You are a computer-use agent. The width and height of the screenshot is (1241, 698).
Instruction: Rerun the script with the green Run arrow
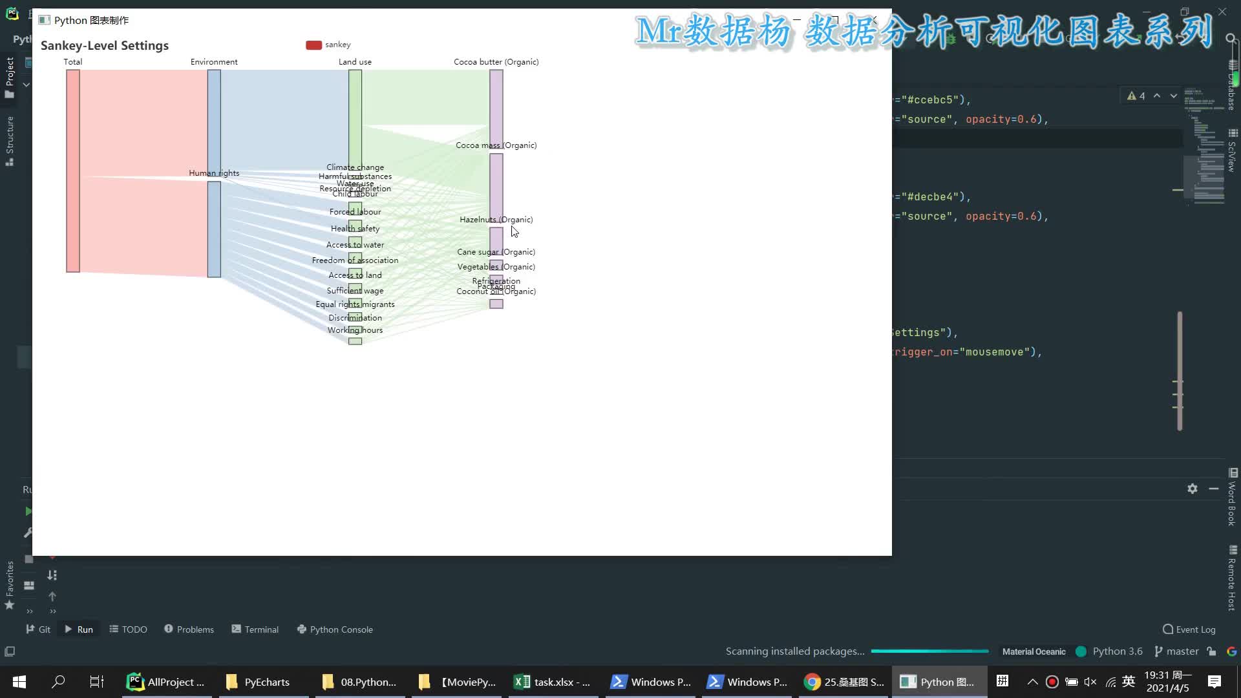(x=28, y=511)
